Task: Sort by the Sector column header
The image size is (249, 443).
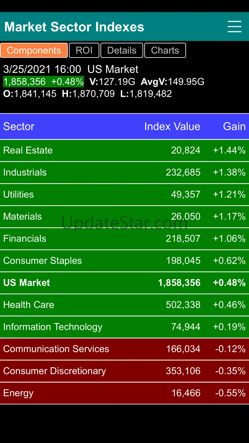Action: [x=19, y=126]
